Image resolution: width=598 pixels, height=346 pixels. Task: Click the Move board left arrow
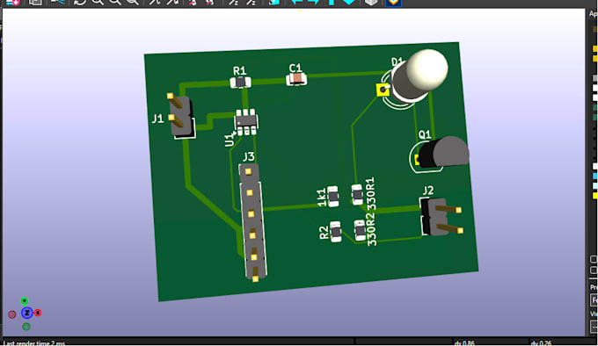point(296,3)
